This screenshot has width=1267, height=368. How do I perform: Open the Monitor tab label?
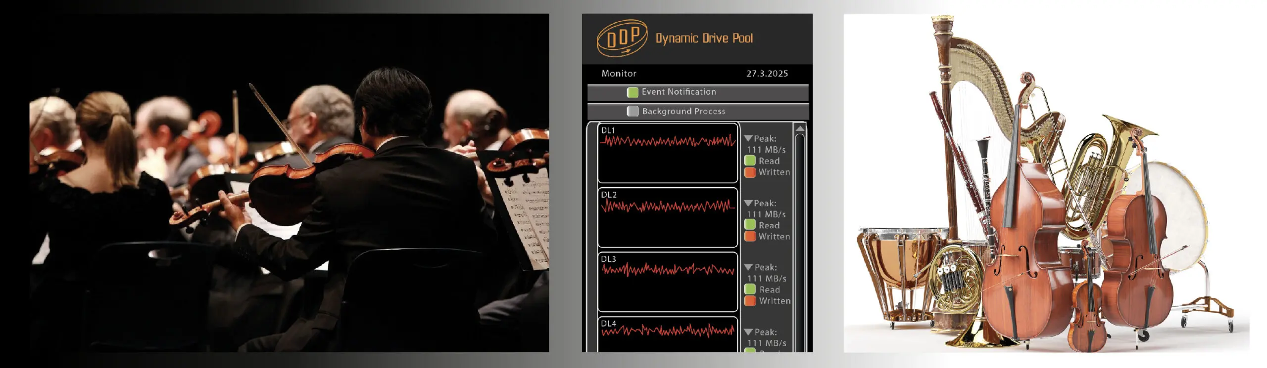pos(619,74)
